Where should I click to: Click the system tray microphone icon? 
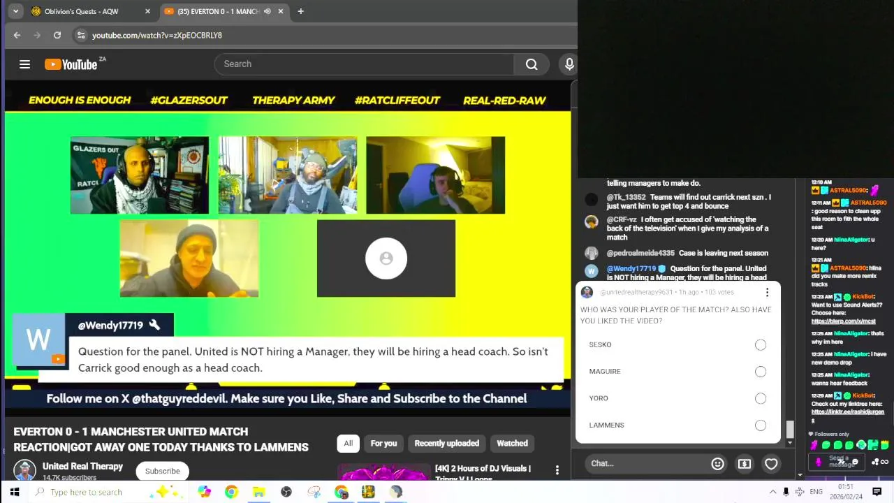[786, 492]
